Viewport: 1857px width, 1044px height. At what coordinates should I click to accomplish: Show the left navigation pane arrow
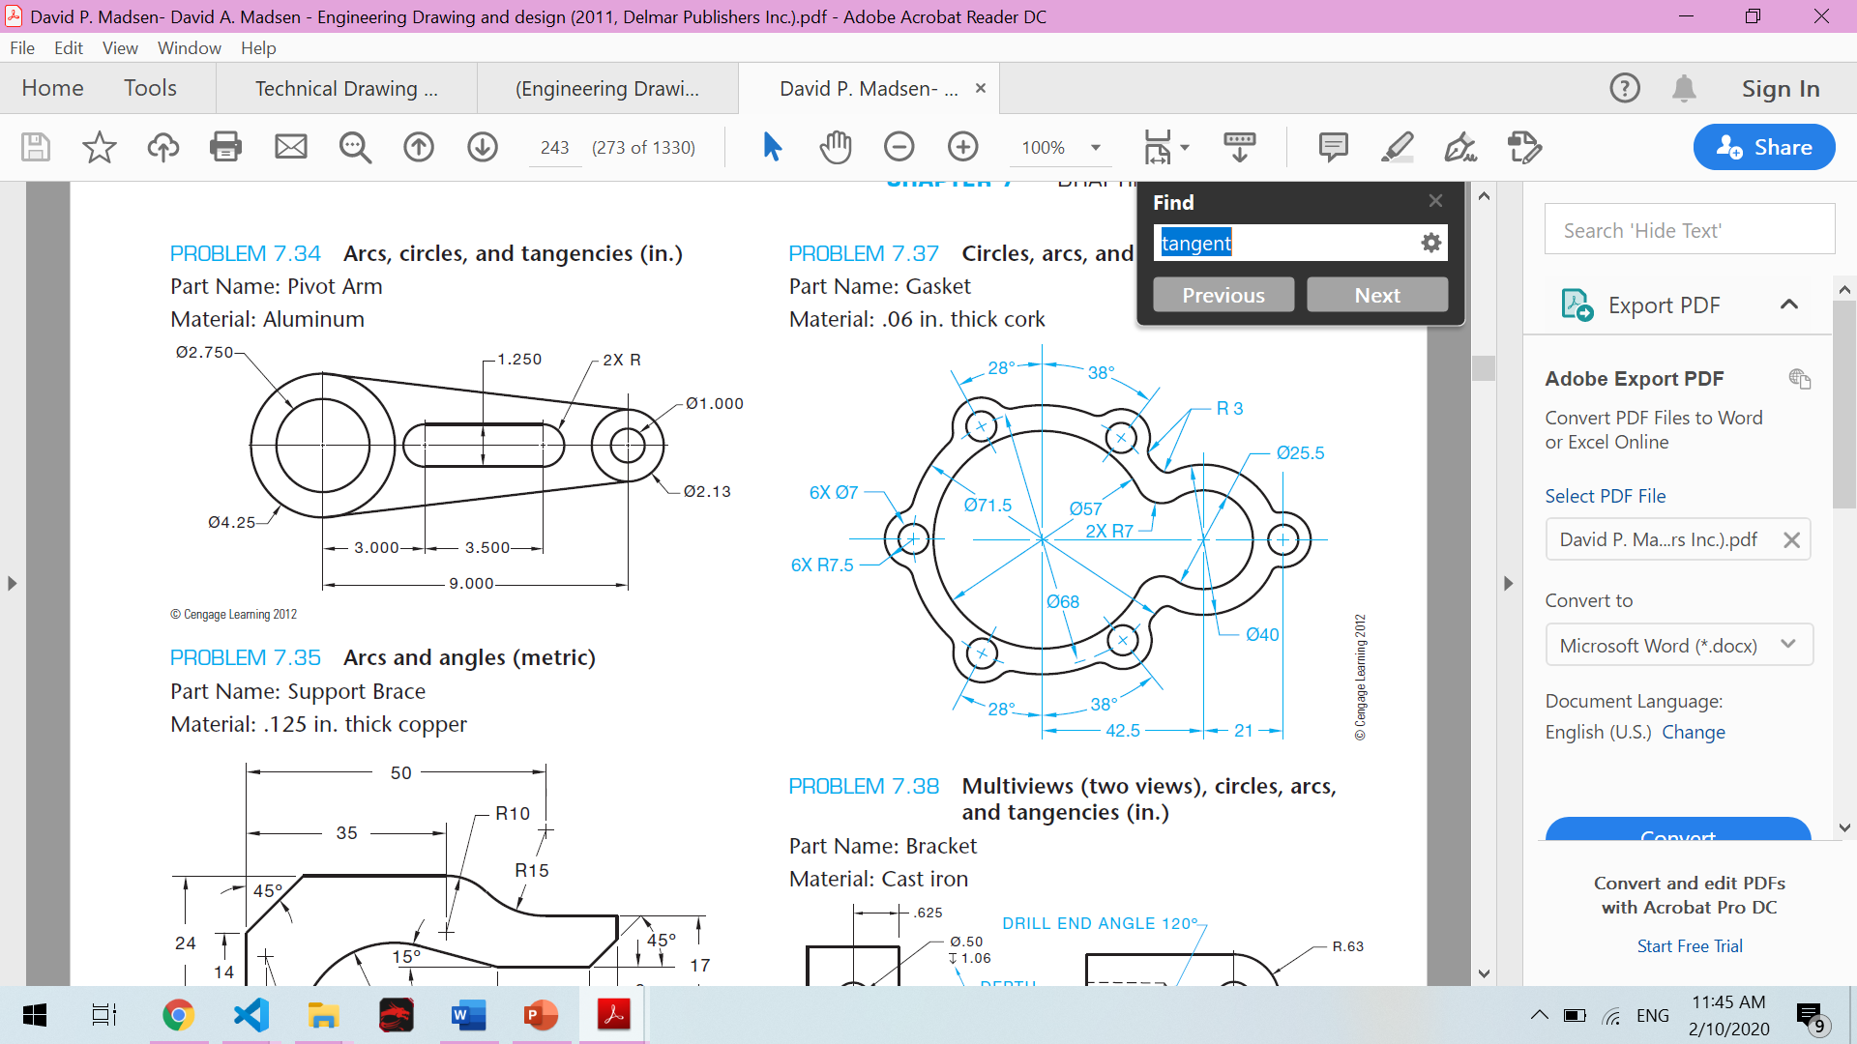tap(12, 584)
